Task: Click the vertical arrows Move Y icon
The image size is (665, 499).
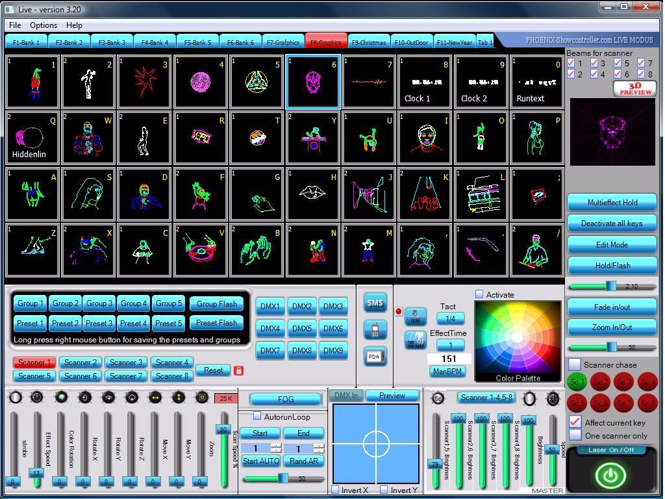Action: pyautogui.click(x=179, y=398)
